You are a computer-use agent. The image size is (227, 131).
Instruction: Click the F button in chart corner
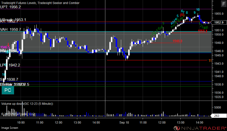(224, 4)
